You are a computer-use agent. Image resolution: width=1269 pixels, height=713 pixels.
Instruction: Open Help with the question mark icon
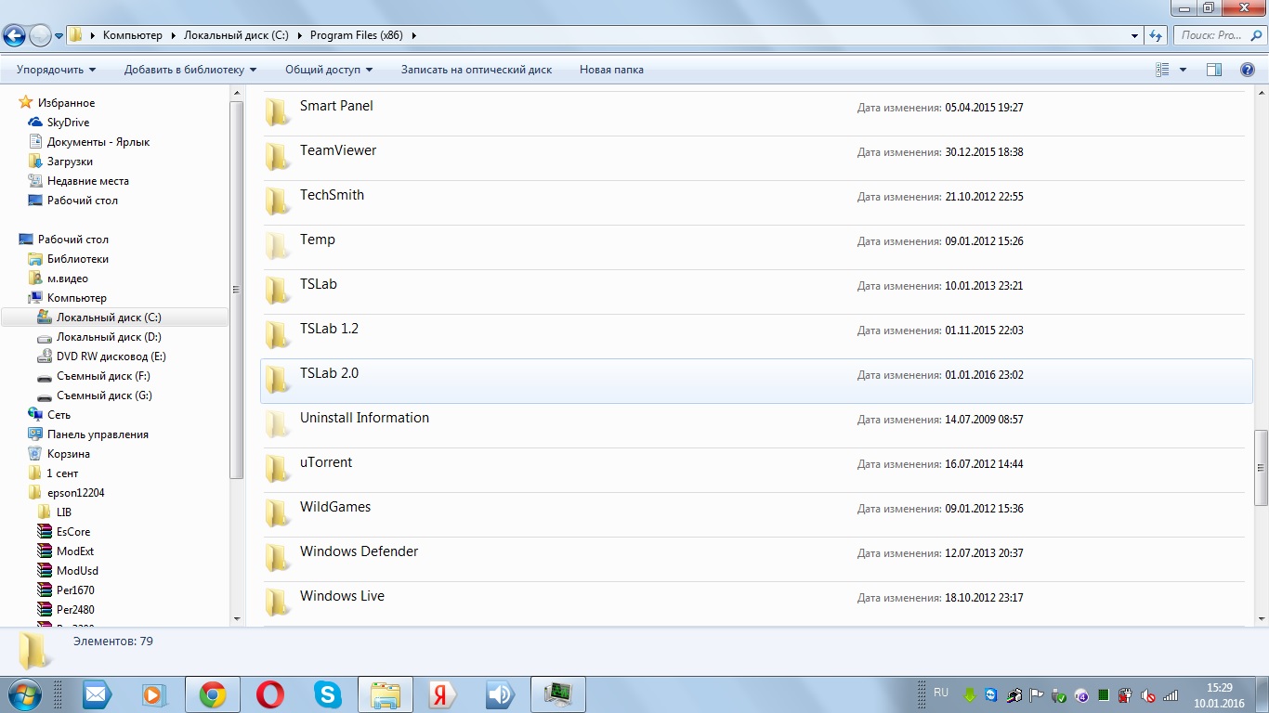pyautogui.click(x=1248, y=70)
